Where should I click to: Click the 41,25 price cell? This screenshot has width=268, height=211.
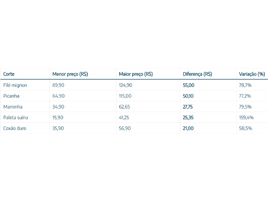pyautogui.click(x=124, y=117)
